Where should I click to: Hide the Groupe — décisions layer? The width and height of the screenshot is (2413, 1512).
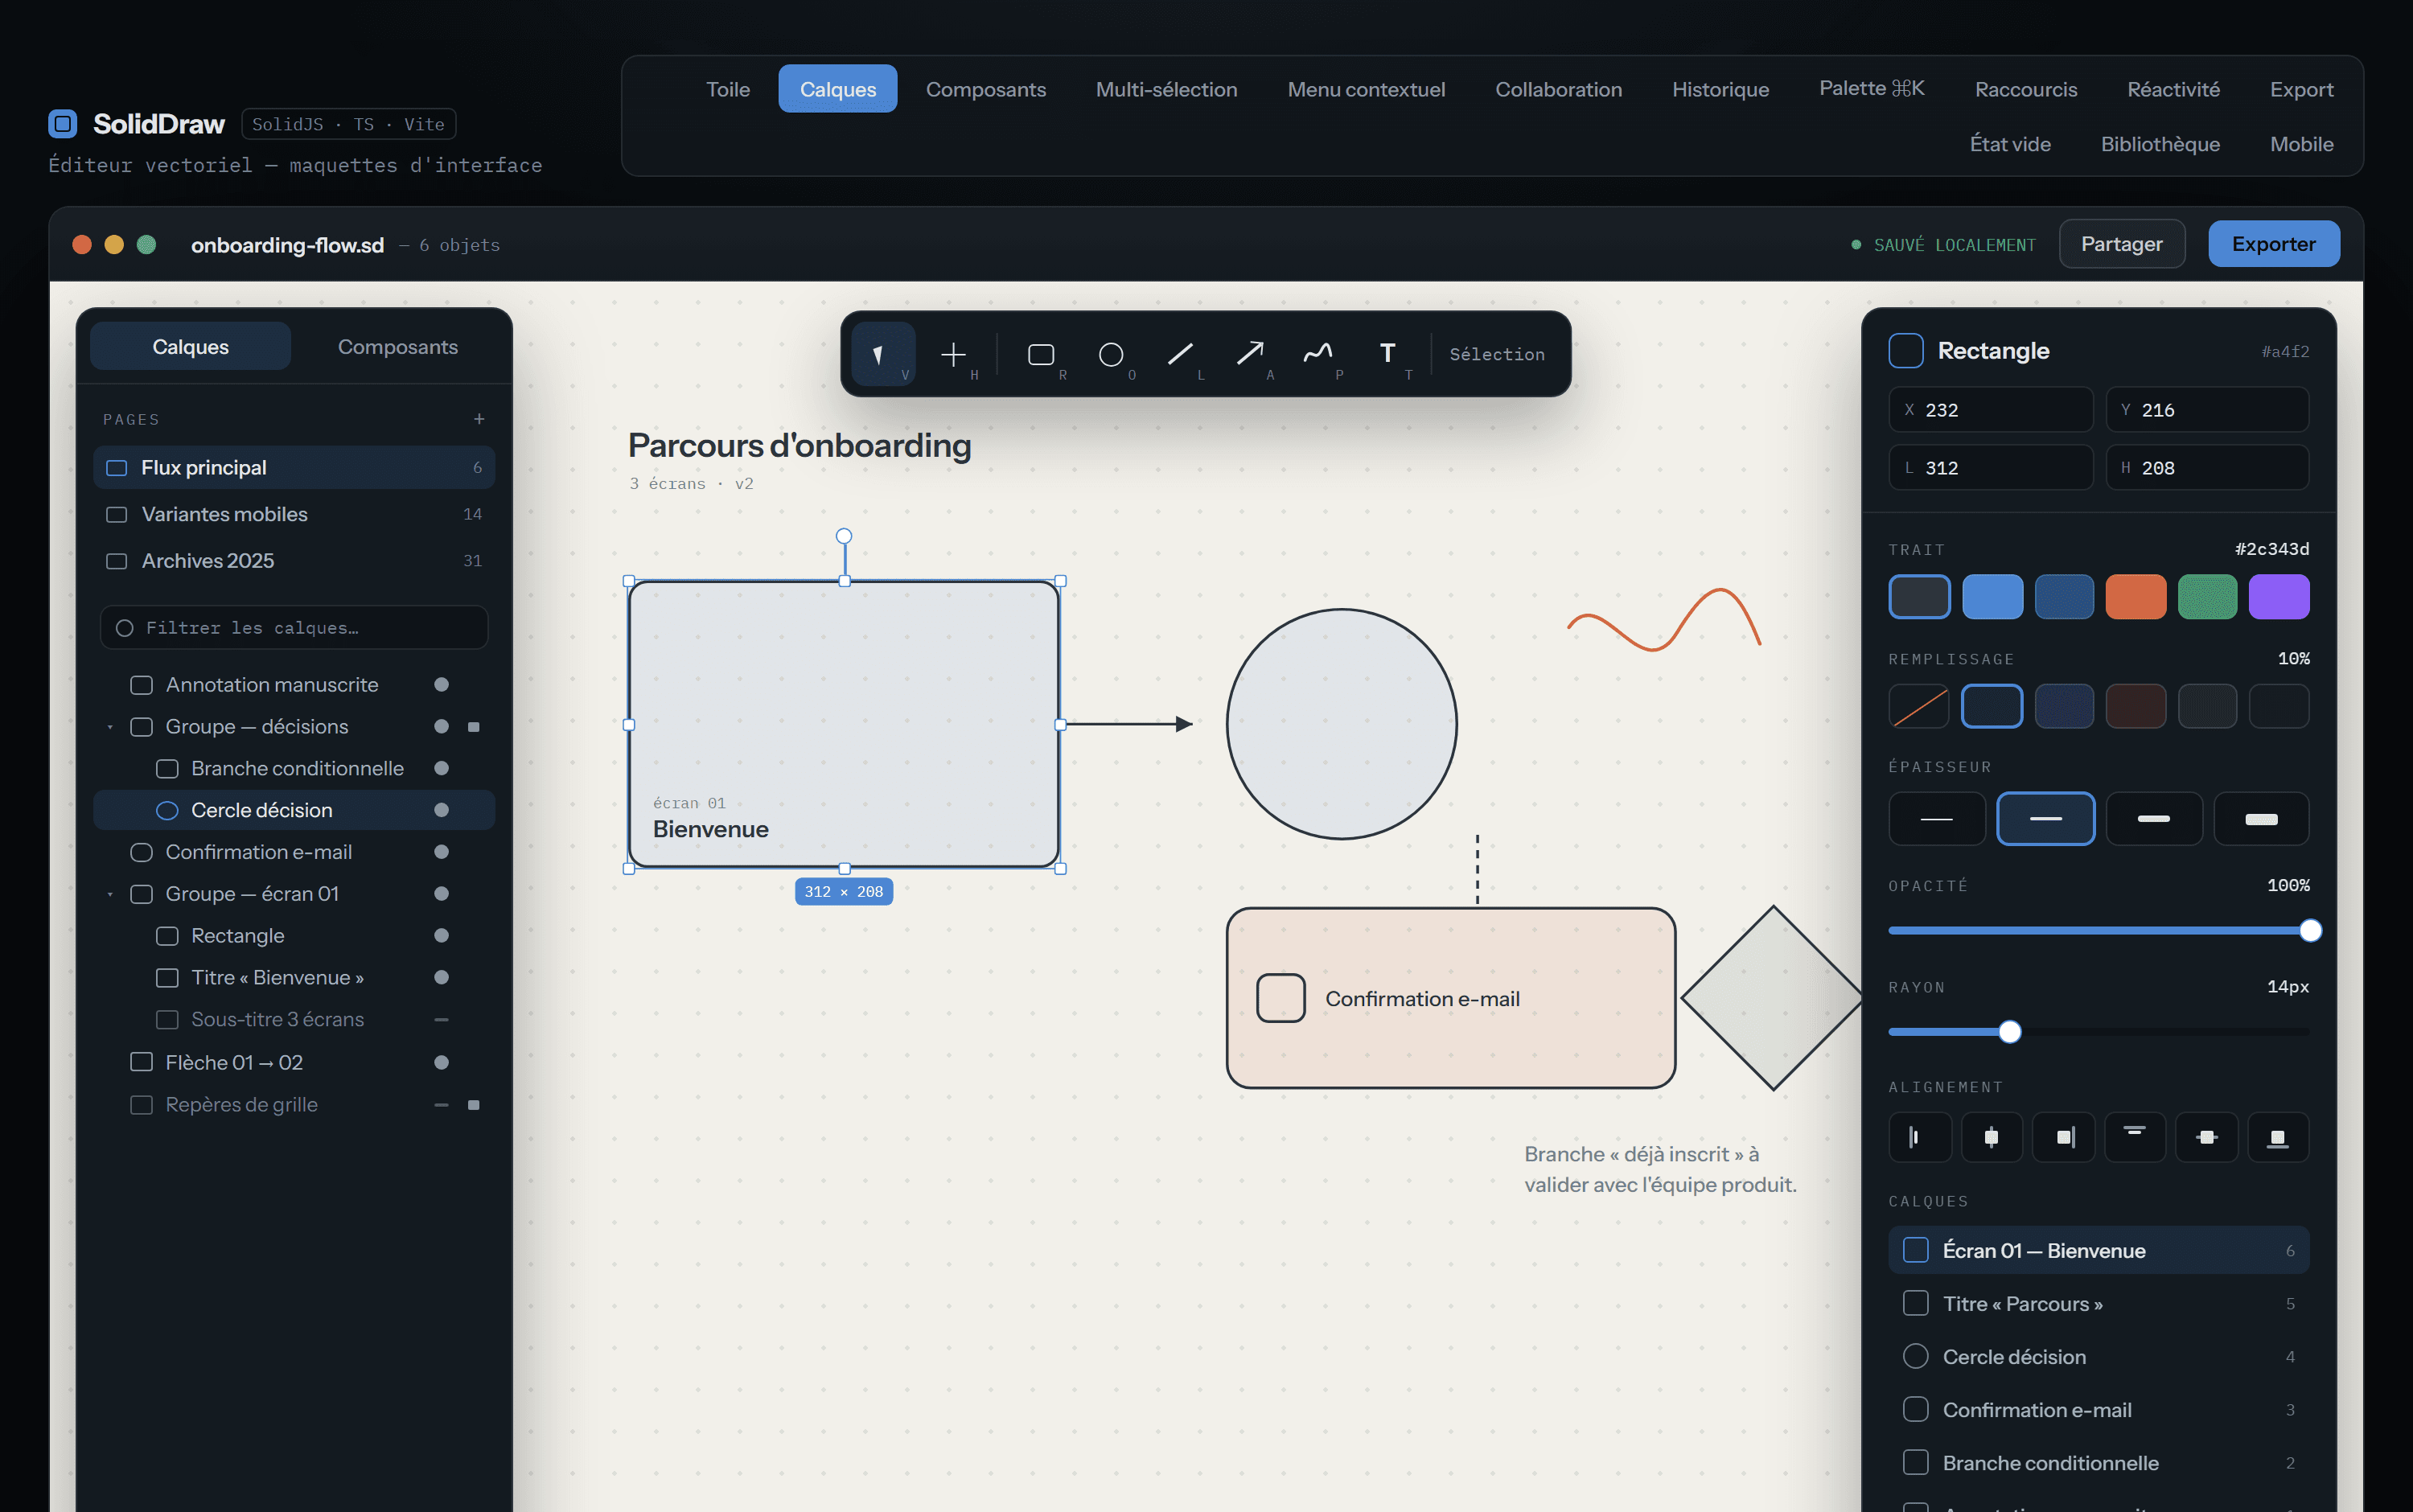[x=441, y=727]
